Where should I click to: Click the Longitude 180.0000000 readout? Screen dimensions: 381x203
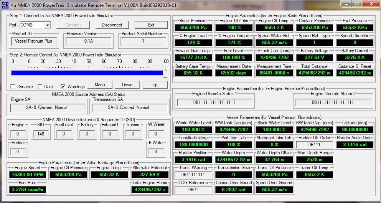point(193,145)
